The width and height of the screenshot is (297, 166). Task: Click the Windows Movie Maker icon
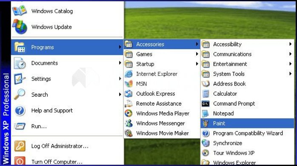tap(129, 133)
